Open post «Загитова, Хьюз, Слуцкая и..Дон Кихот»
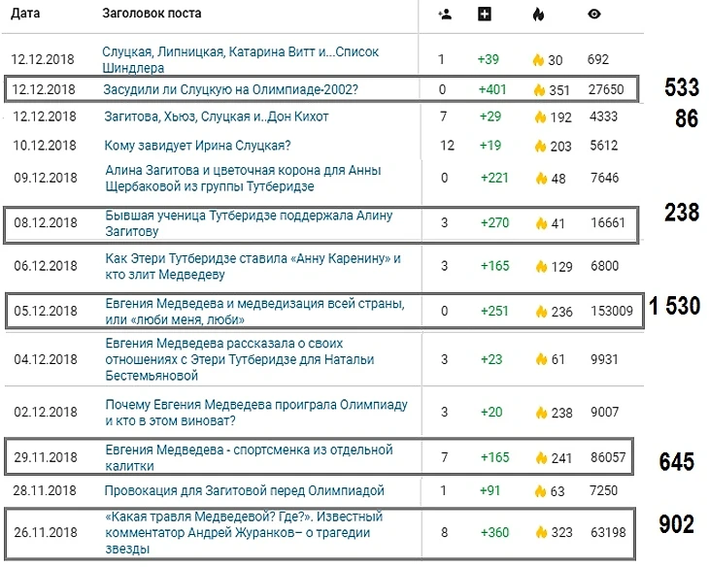 (216, 117)
